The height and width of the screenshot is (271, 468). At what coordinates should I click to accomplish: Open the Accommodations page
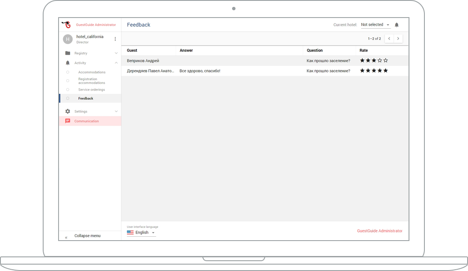91,72
